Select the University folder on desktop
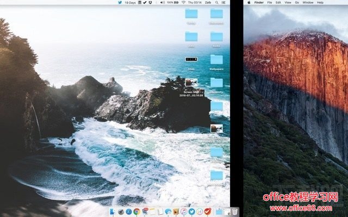Viewport: 348px width, 217px height. [x=216, y=82]
